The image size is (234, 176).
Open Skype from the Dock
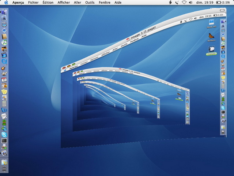point(4,135)
